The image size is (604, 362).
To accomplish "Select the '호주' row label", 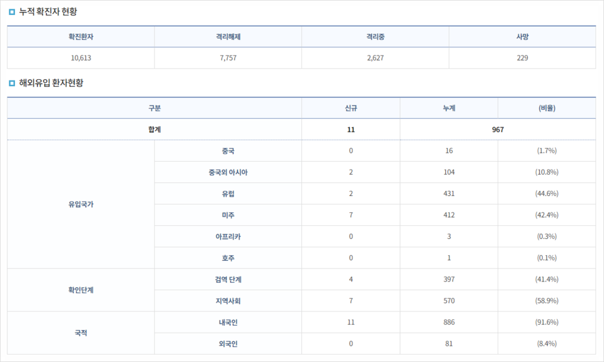I will point(228,258).
